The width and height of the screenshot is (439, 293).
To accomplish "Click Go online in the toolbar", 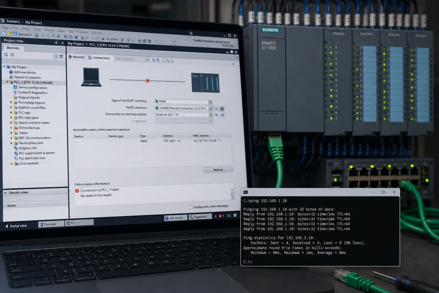I will pos(110,39).
